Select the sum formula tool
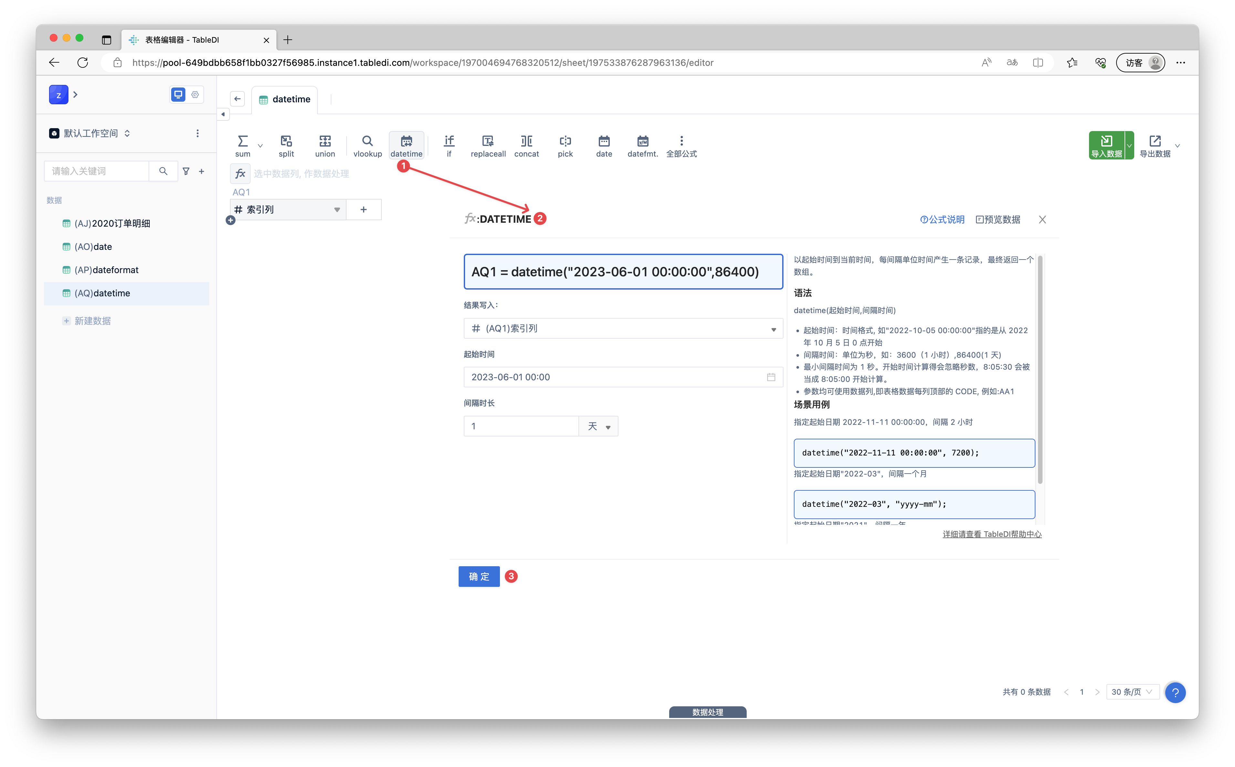The width and height of the screenshot is (1235, 767). tap(243, 146)
